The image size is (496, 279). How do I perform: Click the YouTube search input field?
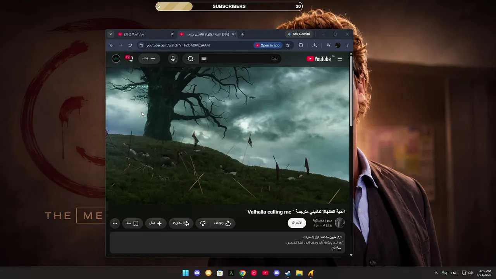[240, 59]
